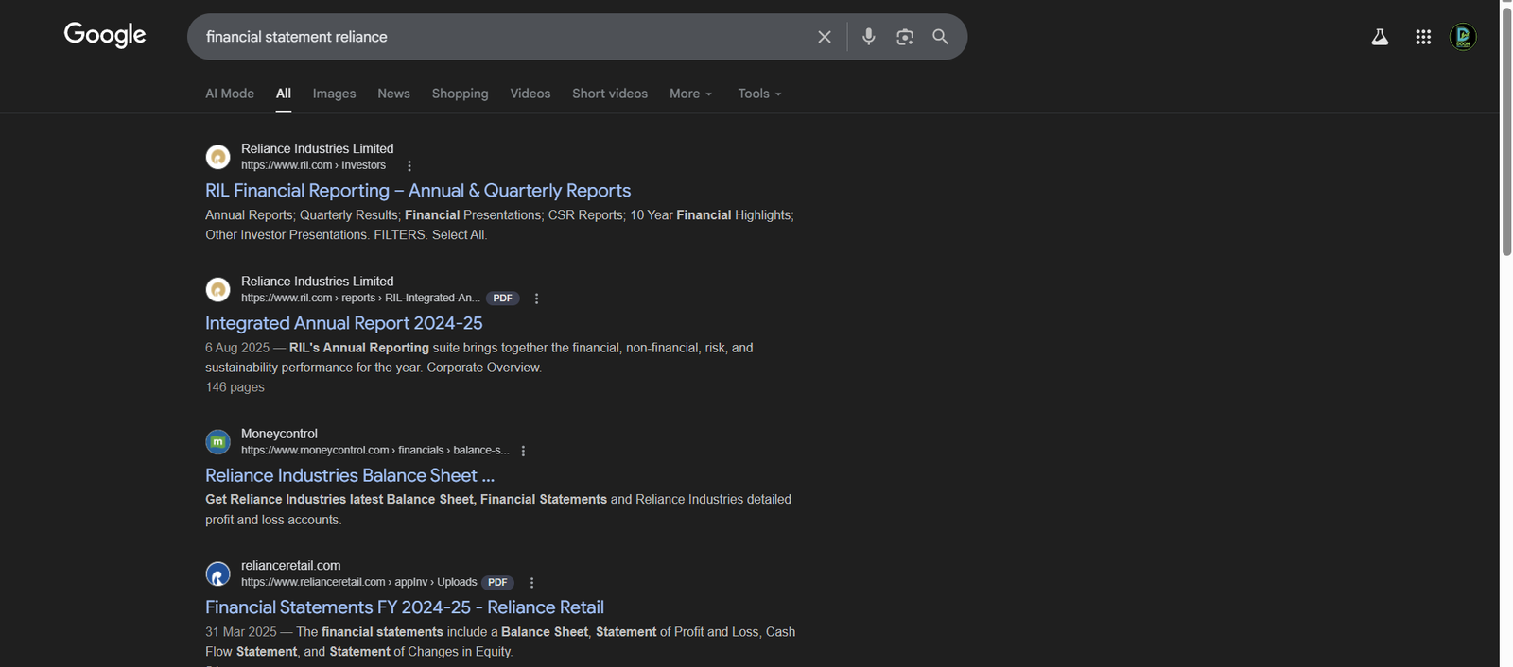This screenshot has height=667, width=1513.
Task: Open Financial Statements FY 2024-25 - Reliance Retail link
Action: click(x=405, y=607)
